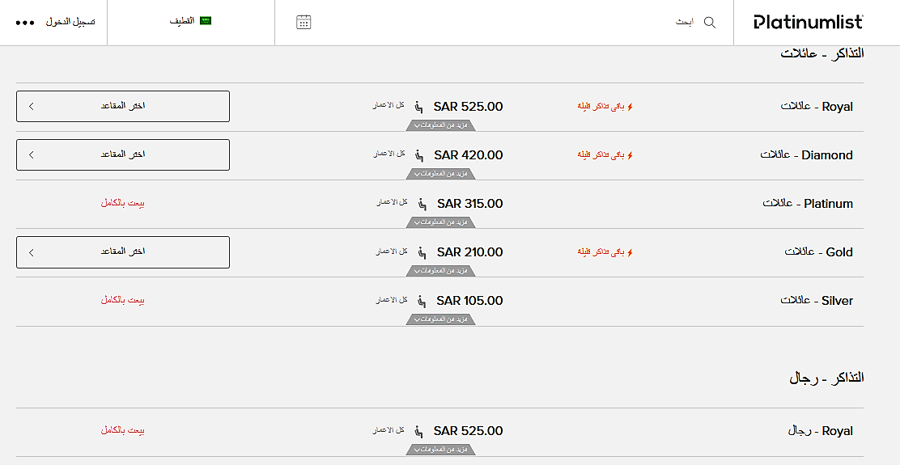Click seat icon next to SAR 210.00
Screen dimensions: 900x465
click(422, 252)
